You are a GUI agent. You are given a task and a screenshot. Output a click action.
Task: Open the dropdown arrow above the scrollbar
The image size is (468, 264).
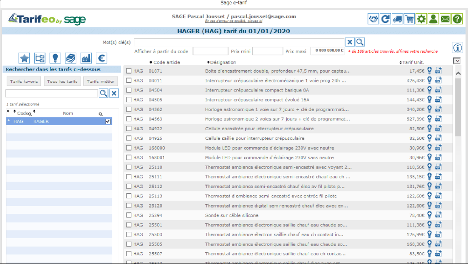coord(457,61)
